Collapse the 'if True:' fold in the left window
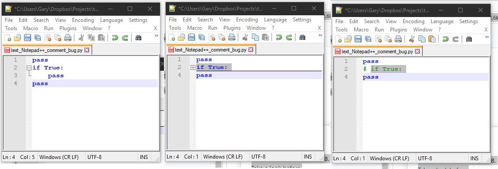498x169 pixels. (x=29, y=68)
